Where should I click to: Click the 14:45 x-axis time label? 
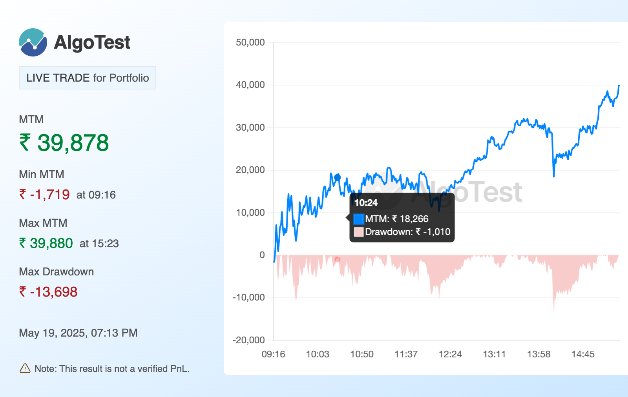(583, 354)
